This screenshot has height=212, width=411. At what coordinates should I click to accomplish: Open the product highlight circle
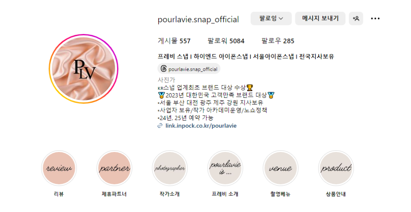point(336,168)
